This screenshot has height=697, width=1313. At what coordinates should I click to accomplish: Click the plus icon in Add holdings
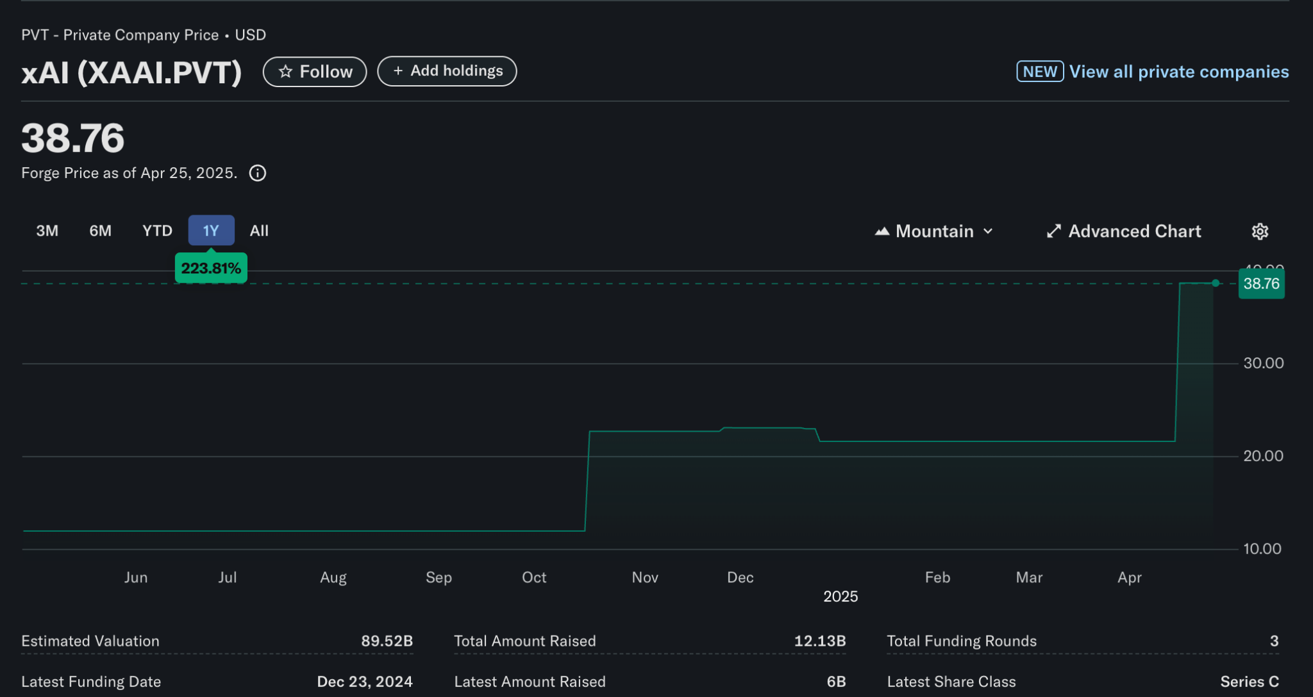coord(398,71)
